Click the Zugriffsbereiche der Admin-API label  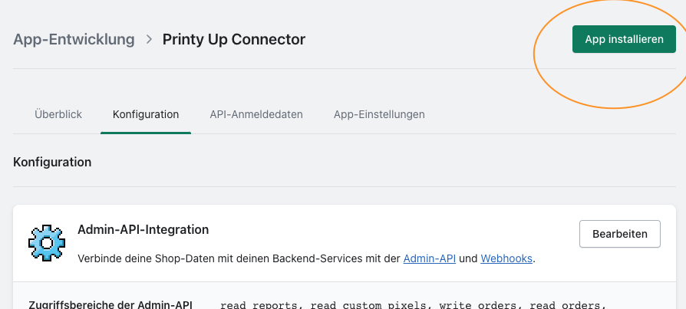pos(110,304)
